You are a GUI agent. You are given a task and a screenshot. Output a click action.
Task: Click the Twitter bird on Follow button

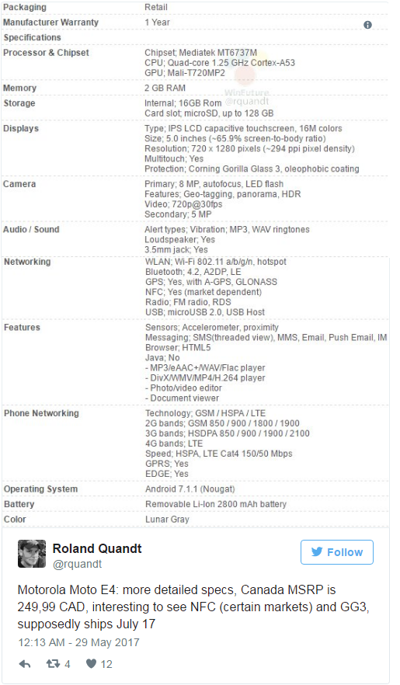tap(317, 551)
